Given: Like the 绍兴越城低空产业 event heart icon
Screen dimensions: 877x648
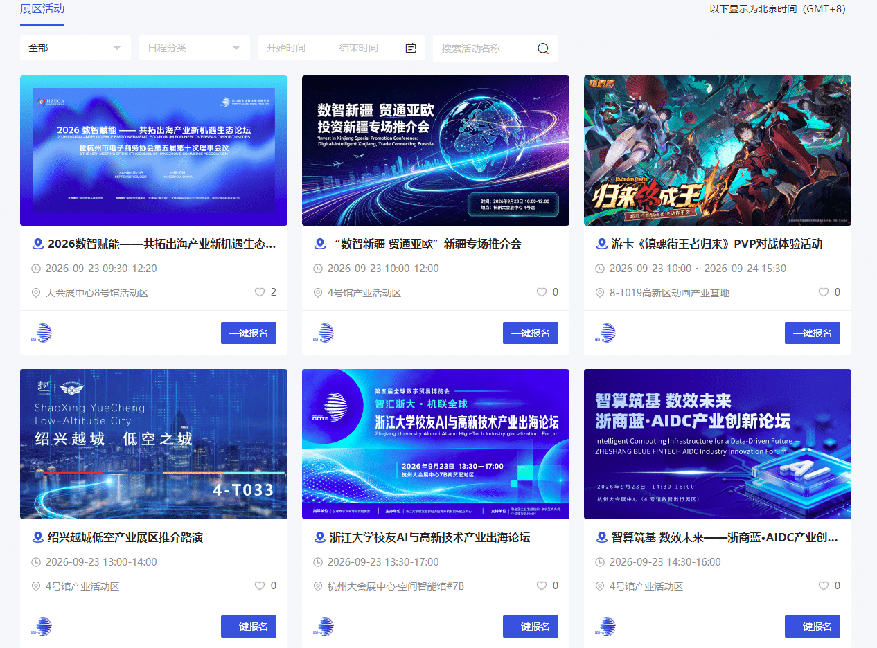Looking at the screenshot, I should point(260,586).
